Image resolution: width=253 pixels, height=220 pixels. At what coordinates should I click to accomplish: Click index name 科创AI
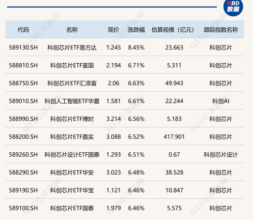(221, 101)
